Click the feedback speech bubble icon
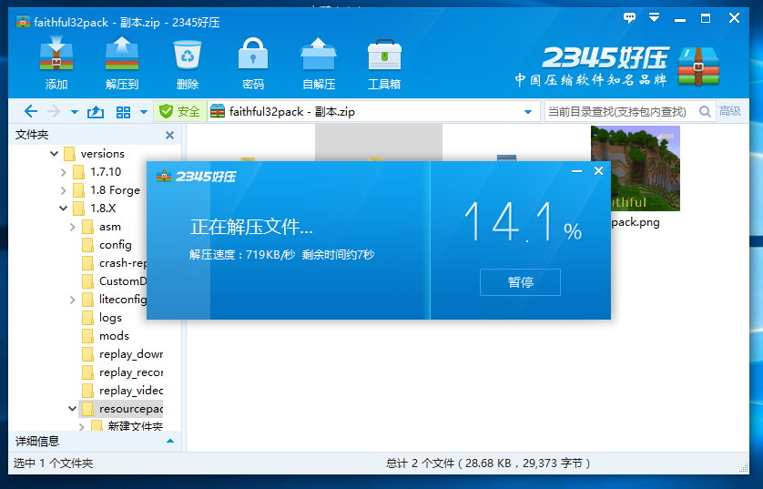 tap(630, 18)
